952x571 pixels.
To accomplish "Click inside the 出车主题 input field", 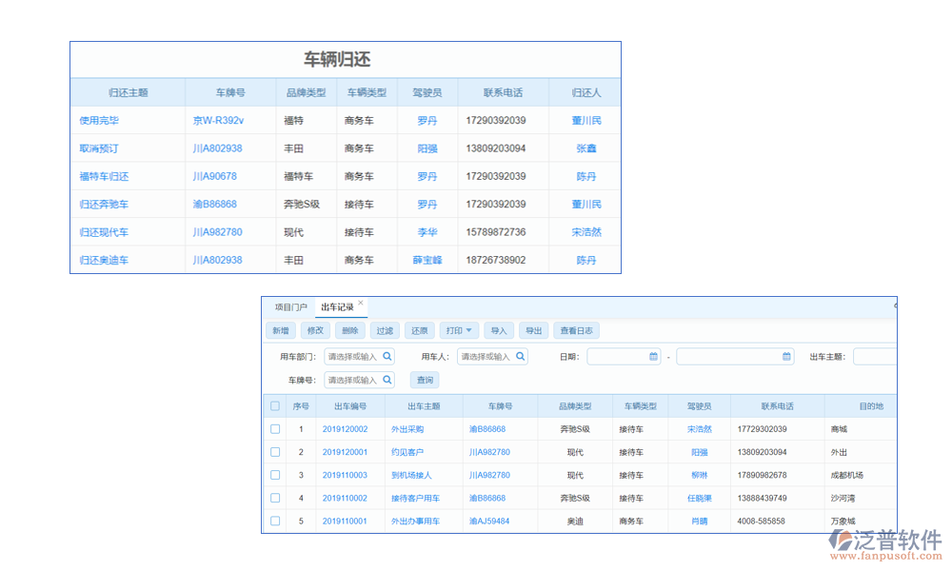I will pos(874,357).
